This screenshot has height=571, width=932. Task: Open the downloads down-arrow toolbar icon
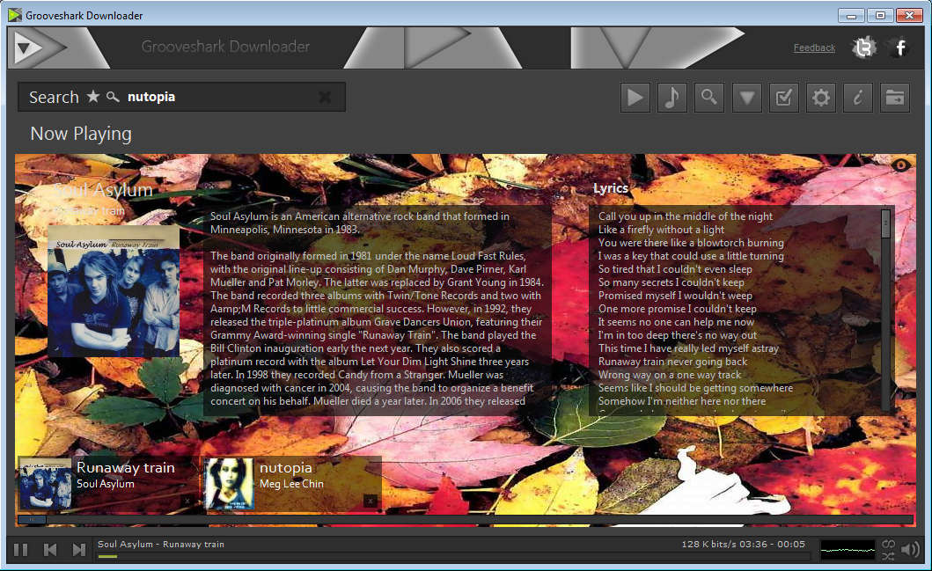(x=746, y=97)
